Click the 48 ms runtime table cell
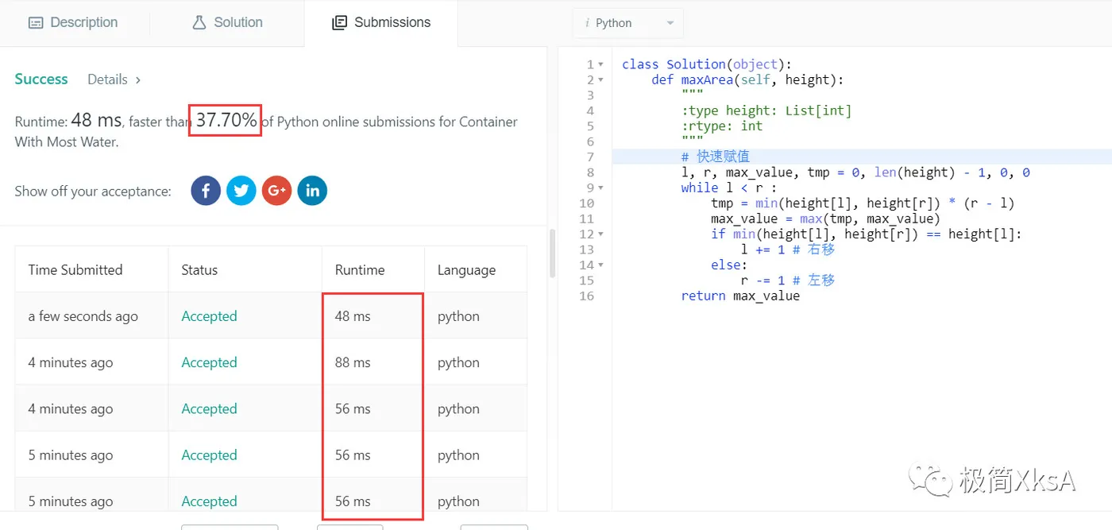This screenshot has width=1112, height=530. tap(373, 316)
